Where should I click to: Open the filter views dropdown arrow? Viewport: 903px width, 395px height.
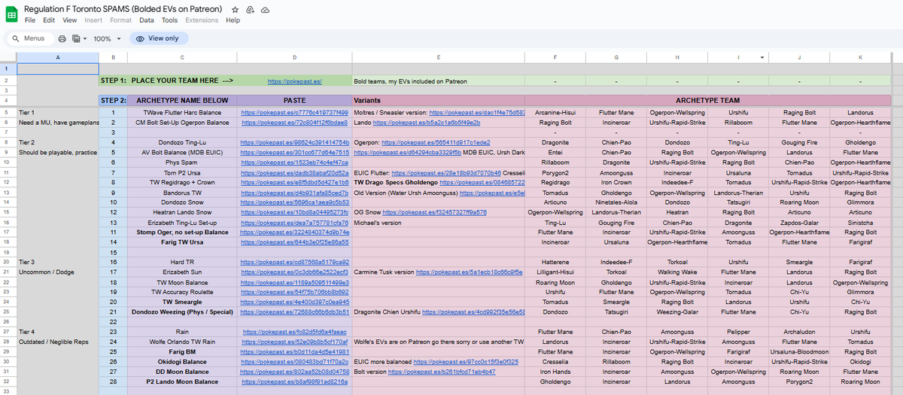84,38
